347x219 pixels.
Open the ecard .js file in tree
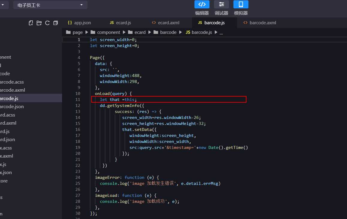pos(5,131)
